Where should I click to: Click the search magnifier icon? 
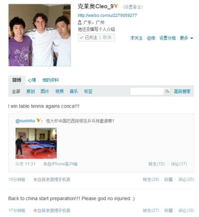(x=167, y=91)
